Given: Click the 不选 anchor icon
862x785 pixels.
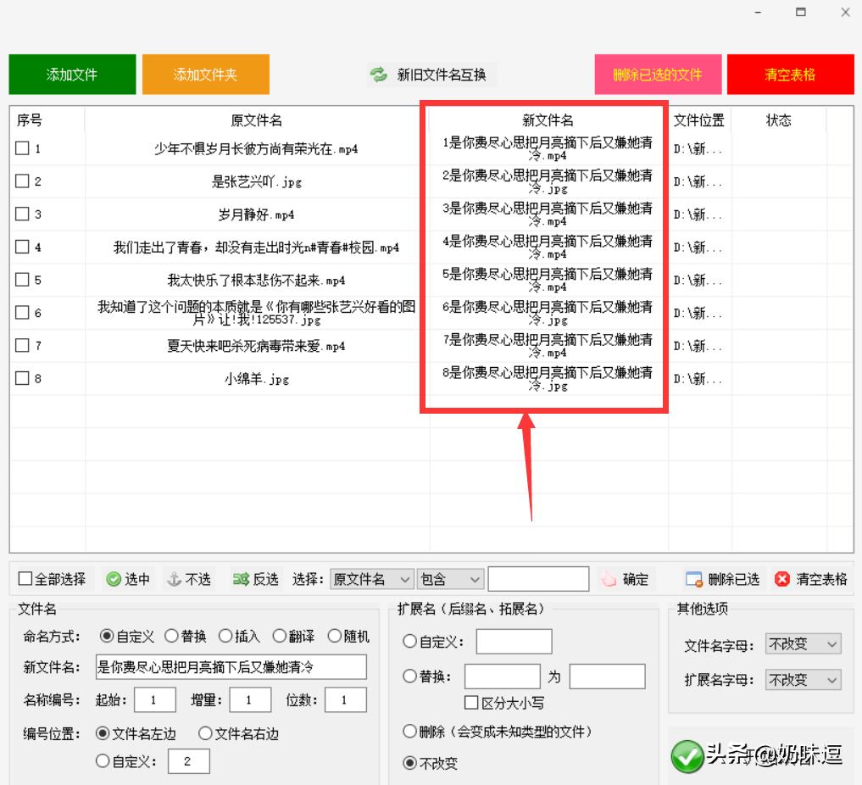Looking at the screenshot, I should [172, 579].
